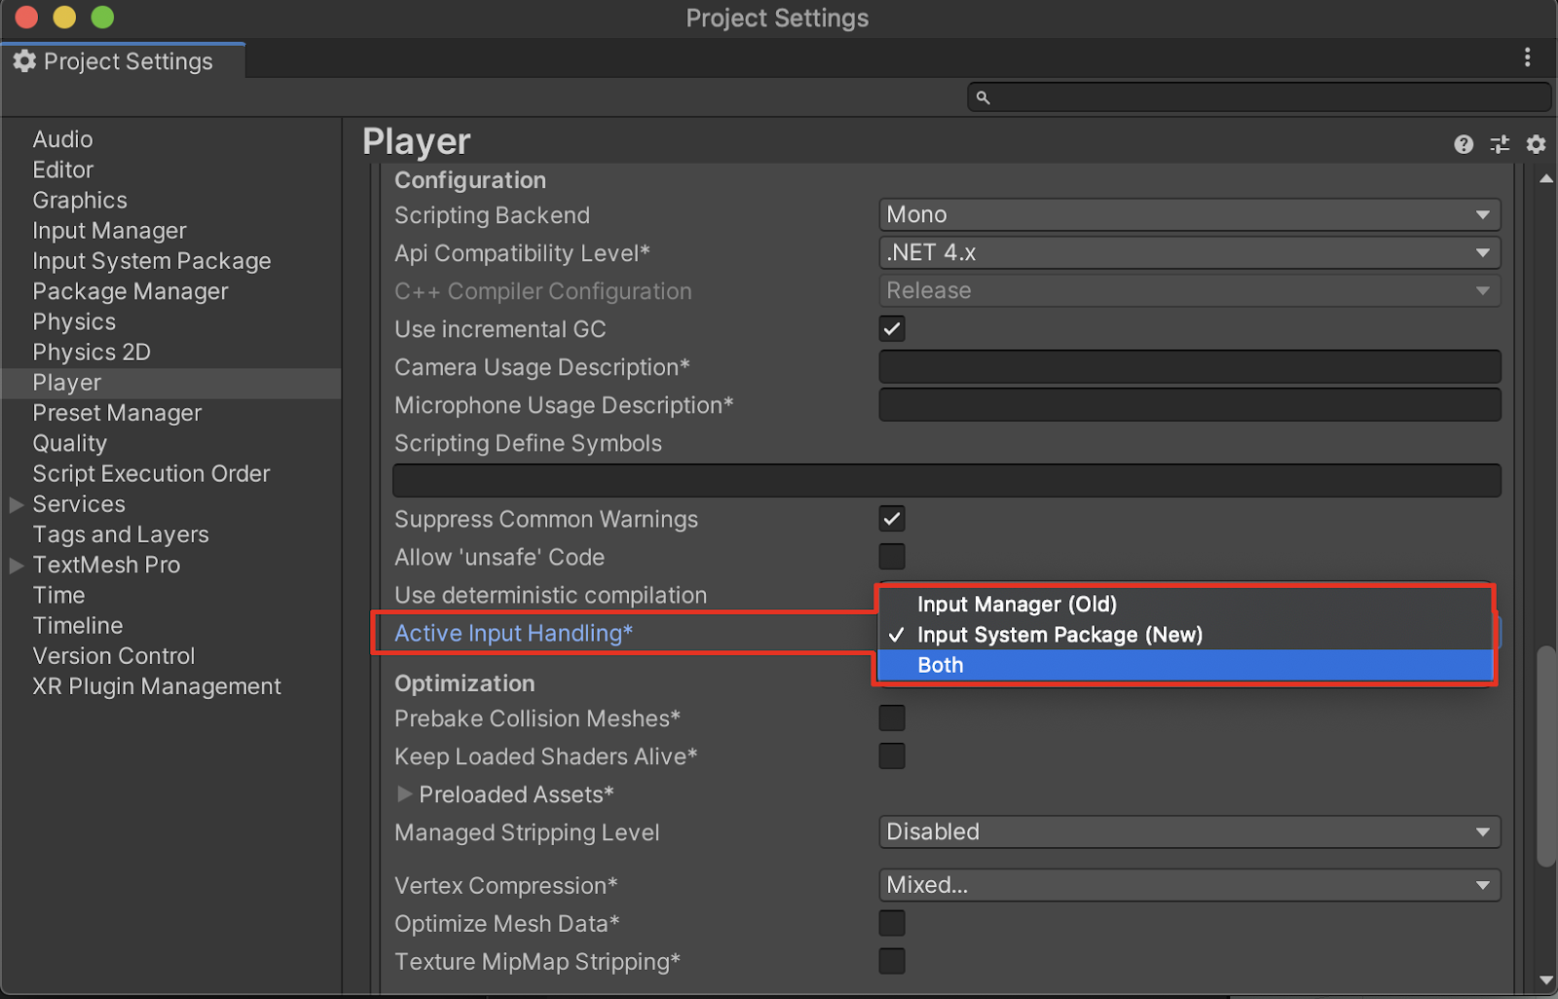The height and width of the screenshot is (999, 1558).
Task: Click the search magnifier icon
Action: 983,97
